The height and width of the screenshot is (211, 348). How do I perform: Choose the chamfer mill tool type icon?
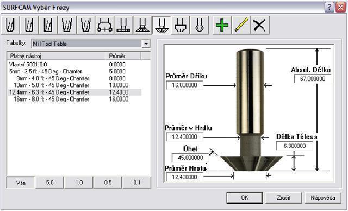(161, 25)
